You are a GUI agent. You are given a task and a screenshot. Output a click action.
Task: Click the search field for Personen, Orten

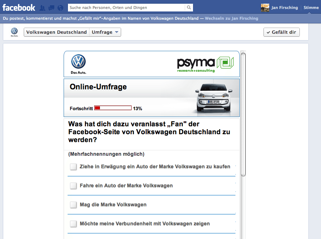coord(126,8)
